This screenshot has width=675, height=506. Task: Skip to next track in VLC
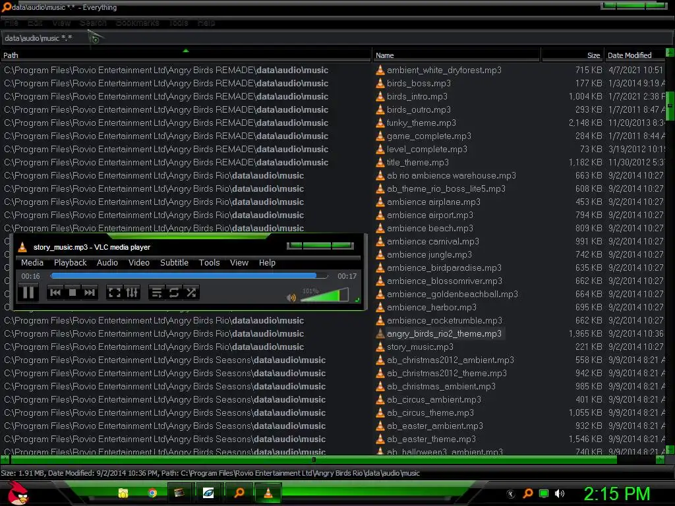(x=90, y=293)
